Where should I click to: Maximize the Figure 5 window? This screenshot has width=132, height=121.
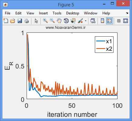click(x=112, y=4)
